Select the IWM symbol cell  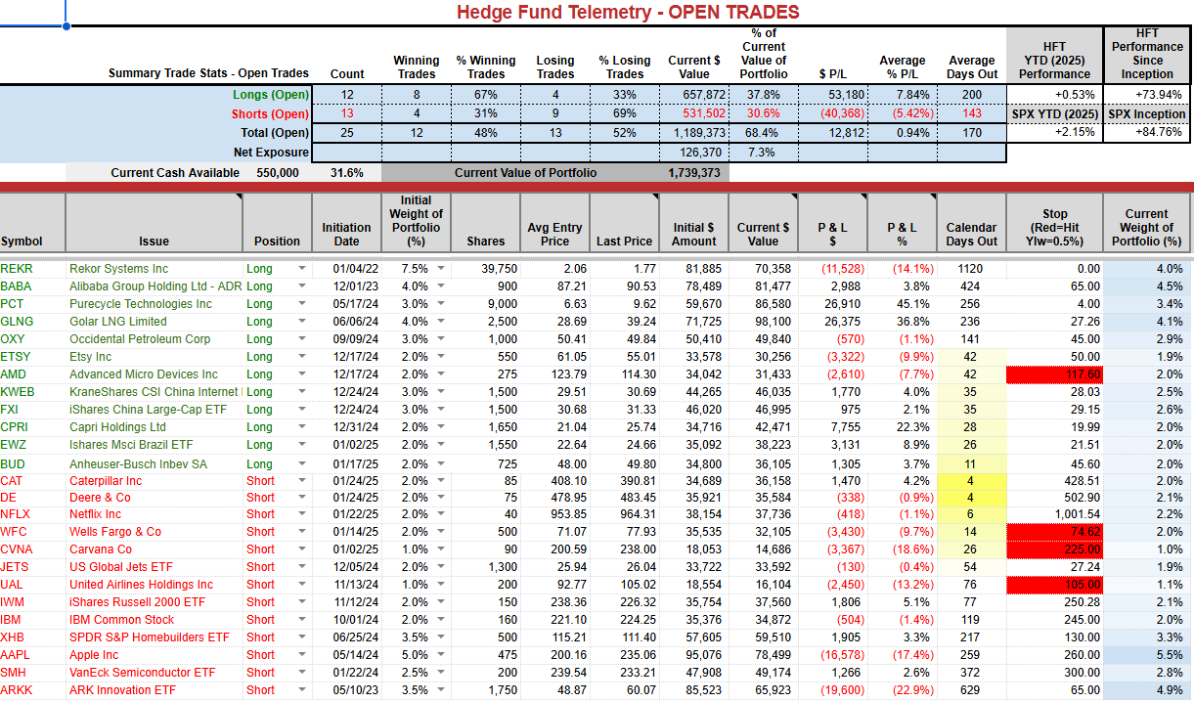(32, 602)
